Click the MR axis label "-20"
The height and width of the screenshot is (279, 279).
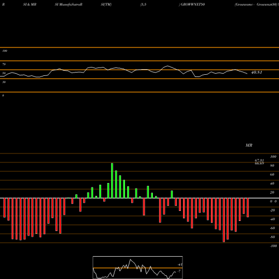[272, 210]
